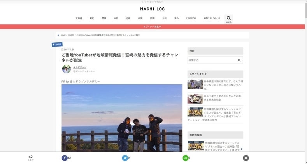Screen dimensions: 307x164
Task: Share the article via Twitter icon
Action: pyautogui.click(x=125, y=158)
